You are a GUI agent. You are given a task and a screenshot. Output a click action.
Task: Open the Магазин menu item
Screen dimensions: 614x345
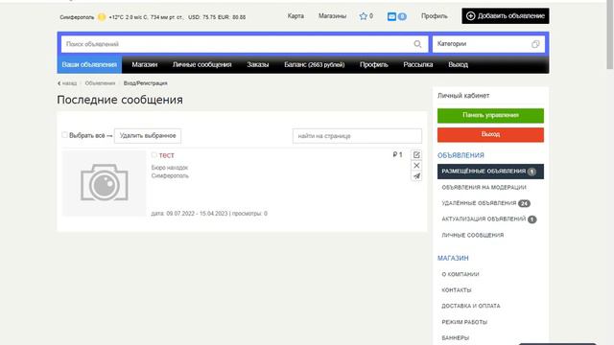pyautogui.click(x=145, y=64)
